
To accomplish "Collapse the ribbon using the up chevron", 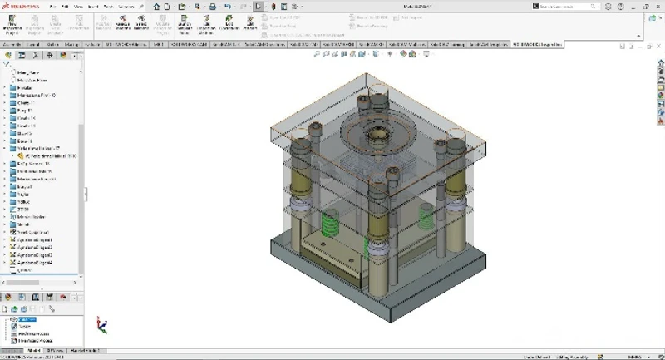I will 638,36.
